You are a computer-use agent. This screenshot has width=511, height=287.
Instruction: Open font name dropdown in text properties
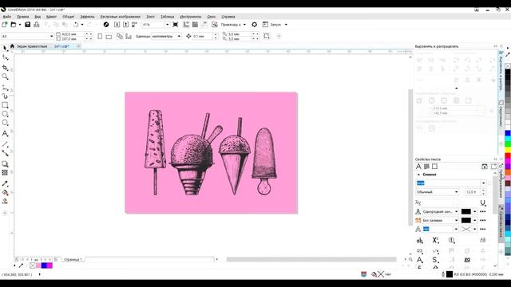(x=483, y=183)
